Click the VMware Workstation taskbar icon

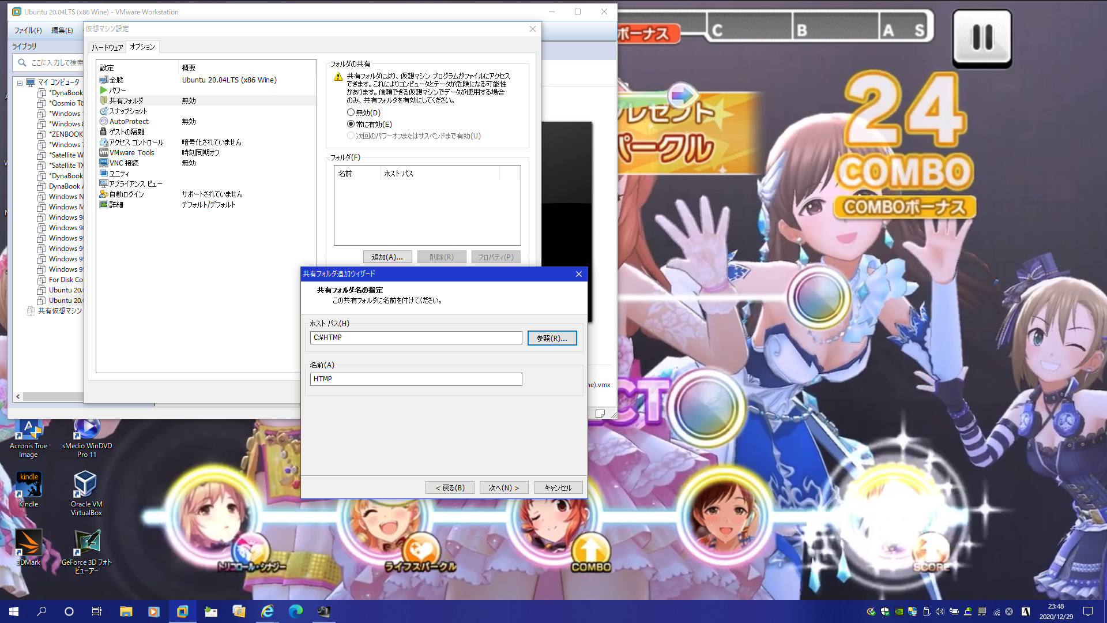[x=182, y=611]
